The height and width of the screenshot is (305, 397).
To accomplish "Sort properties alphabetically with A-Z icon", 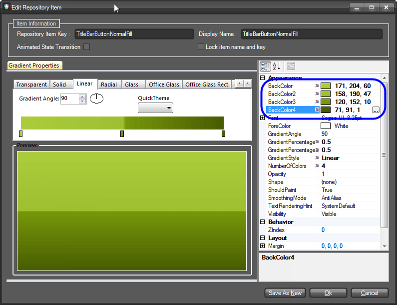I will 277,66.
